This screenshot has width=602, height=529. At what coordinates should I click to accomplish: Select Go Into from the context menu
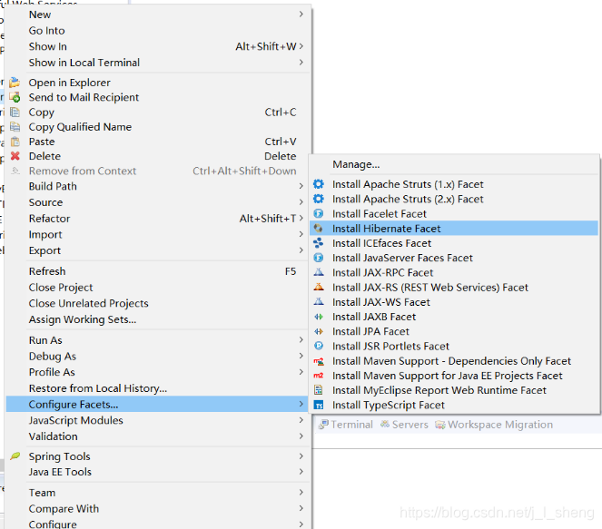point(157,30)
